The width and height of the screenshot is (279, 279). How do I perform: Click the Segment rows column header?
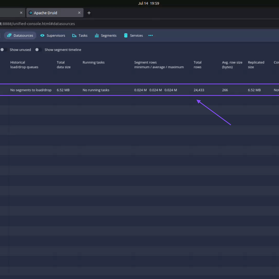click(159, 65)
